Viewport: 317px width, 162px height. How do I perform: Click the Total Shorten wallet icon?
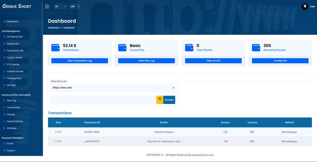[x=189, y=48]
